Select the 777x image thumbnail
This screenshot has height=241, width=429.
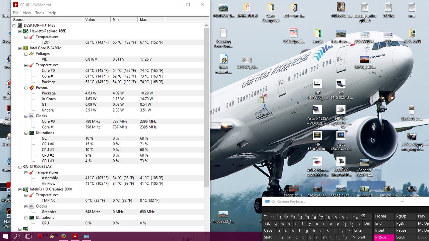point(388,36)
